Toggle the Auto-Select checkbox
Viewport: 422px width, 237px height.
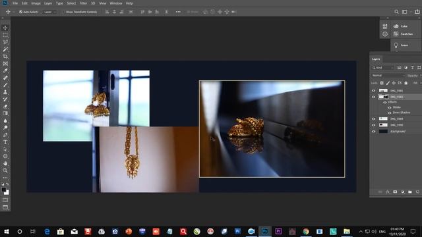click(x=20, y=12)
